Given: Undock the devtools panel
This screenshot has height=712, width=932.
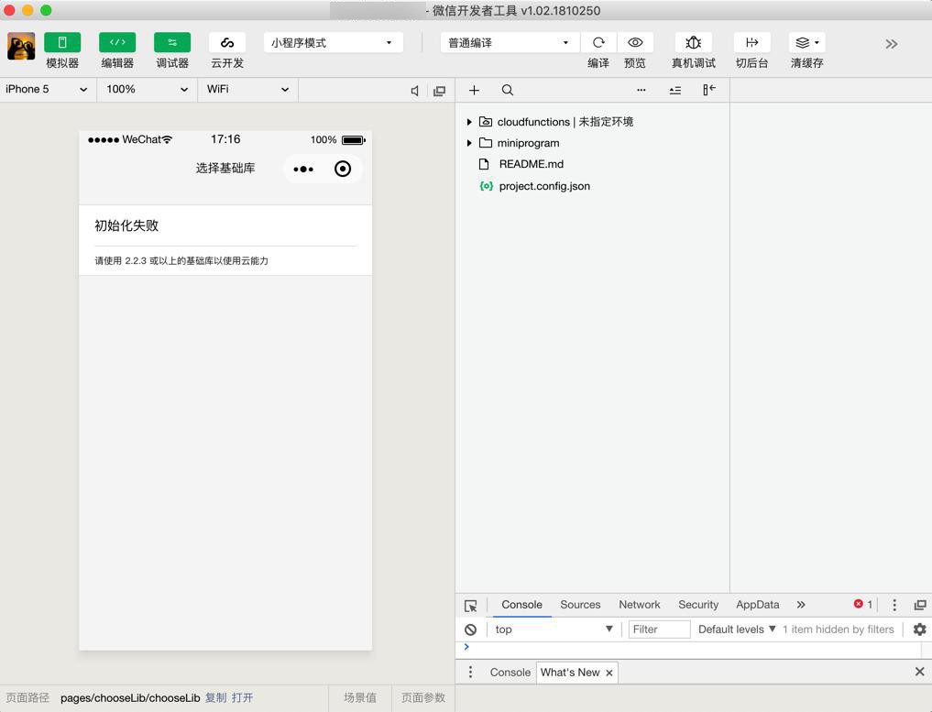Looking at the screenshot, I should (x=919, y=605).
